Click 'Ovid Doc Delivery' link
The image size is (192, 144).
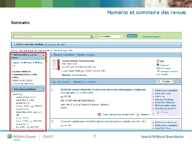click(165, 102)
